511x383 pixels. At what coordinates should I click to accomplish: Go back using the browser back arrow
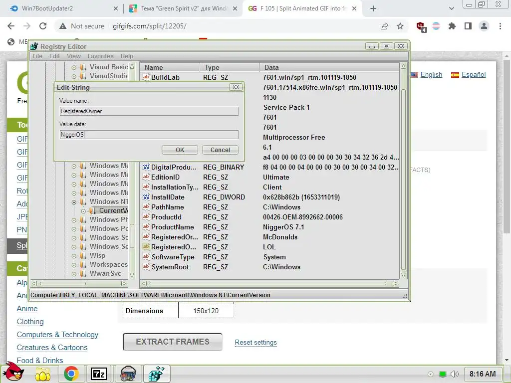point(11,26)
